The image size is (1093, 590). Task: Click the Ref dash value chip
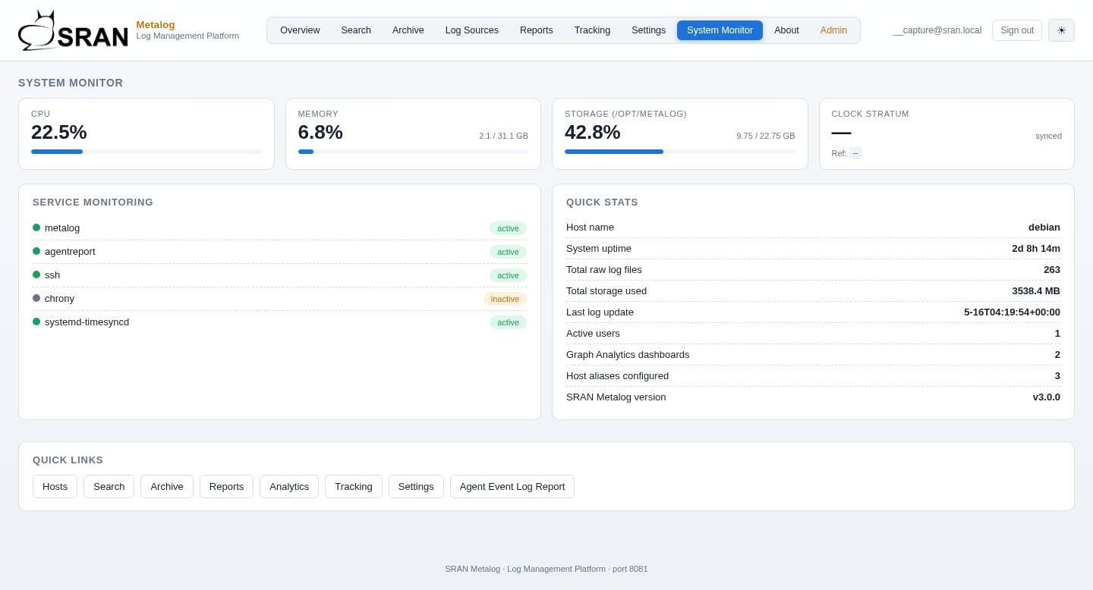(x=855, y=153)
